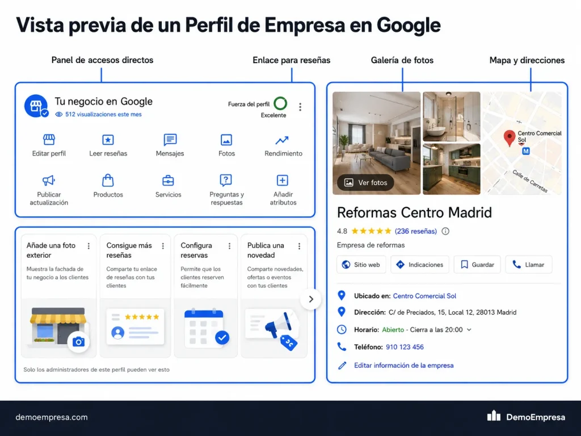Click Editar información de la empresa

[x=404, y=365]
